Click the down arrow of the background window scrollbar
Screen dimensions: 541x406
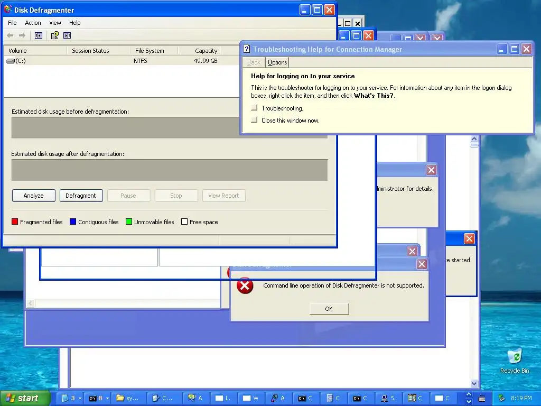[474, 383]
